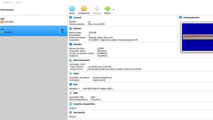Viewport: 213px width, 120px height.
Task: Click the 128 MB video memory value
Action: coord(101,48)
